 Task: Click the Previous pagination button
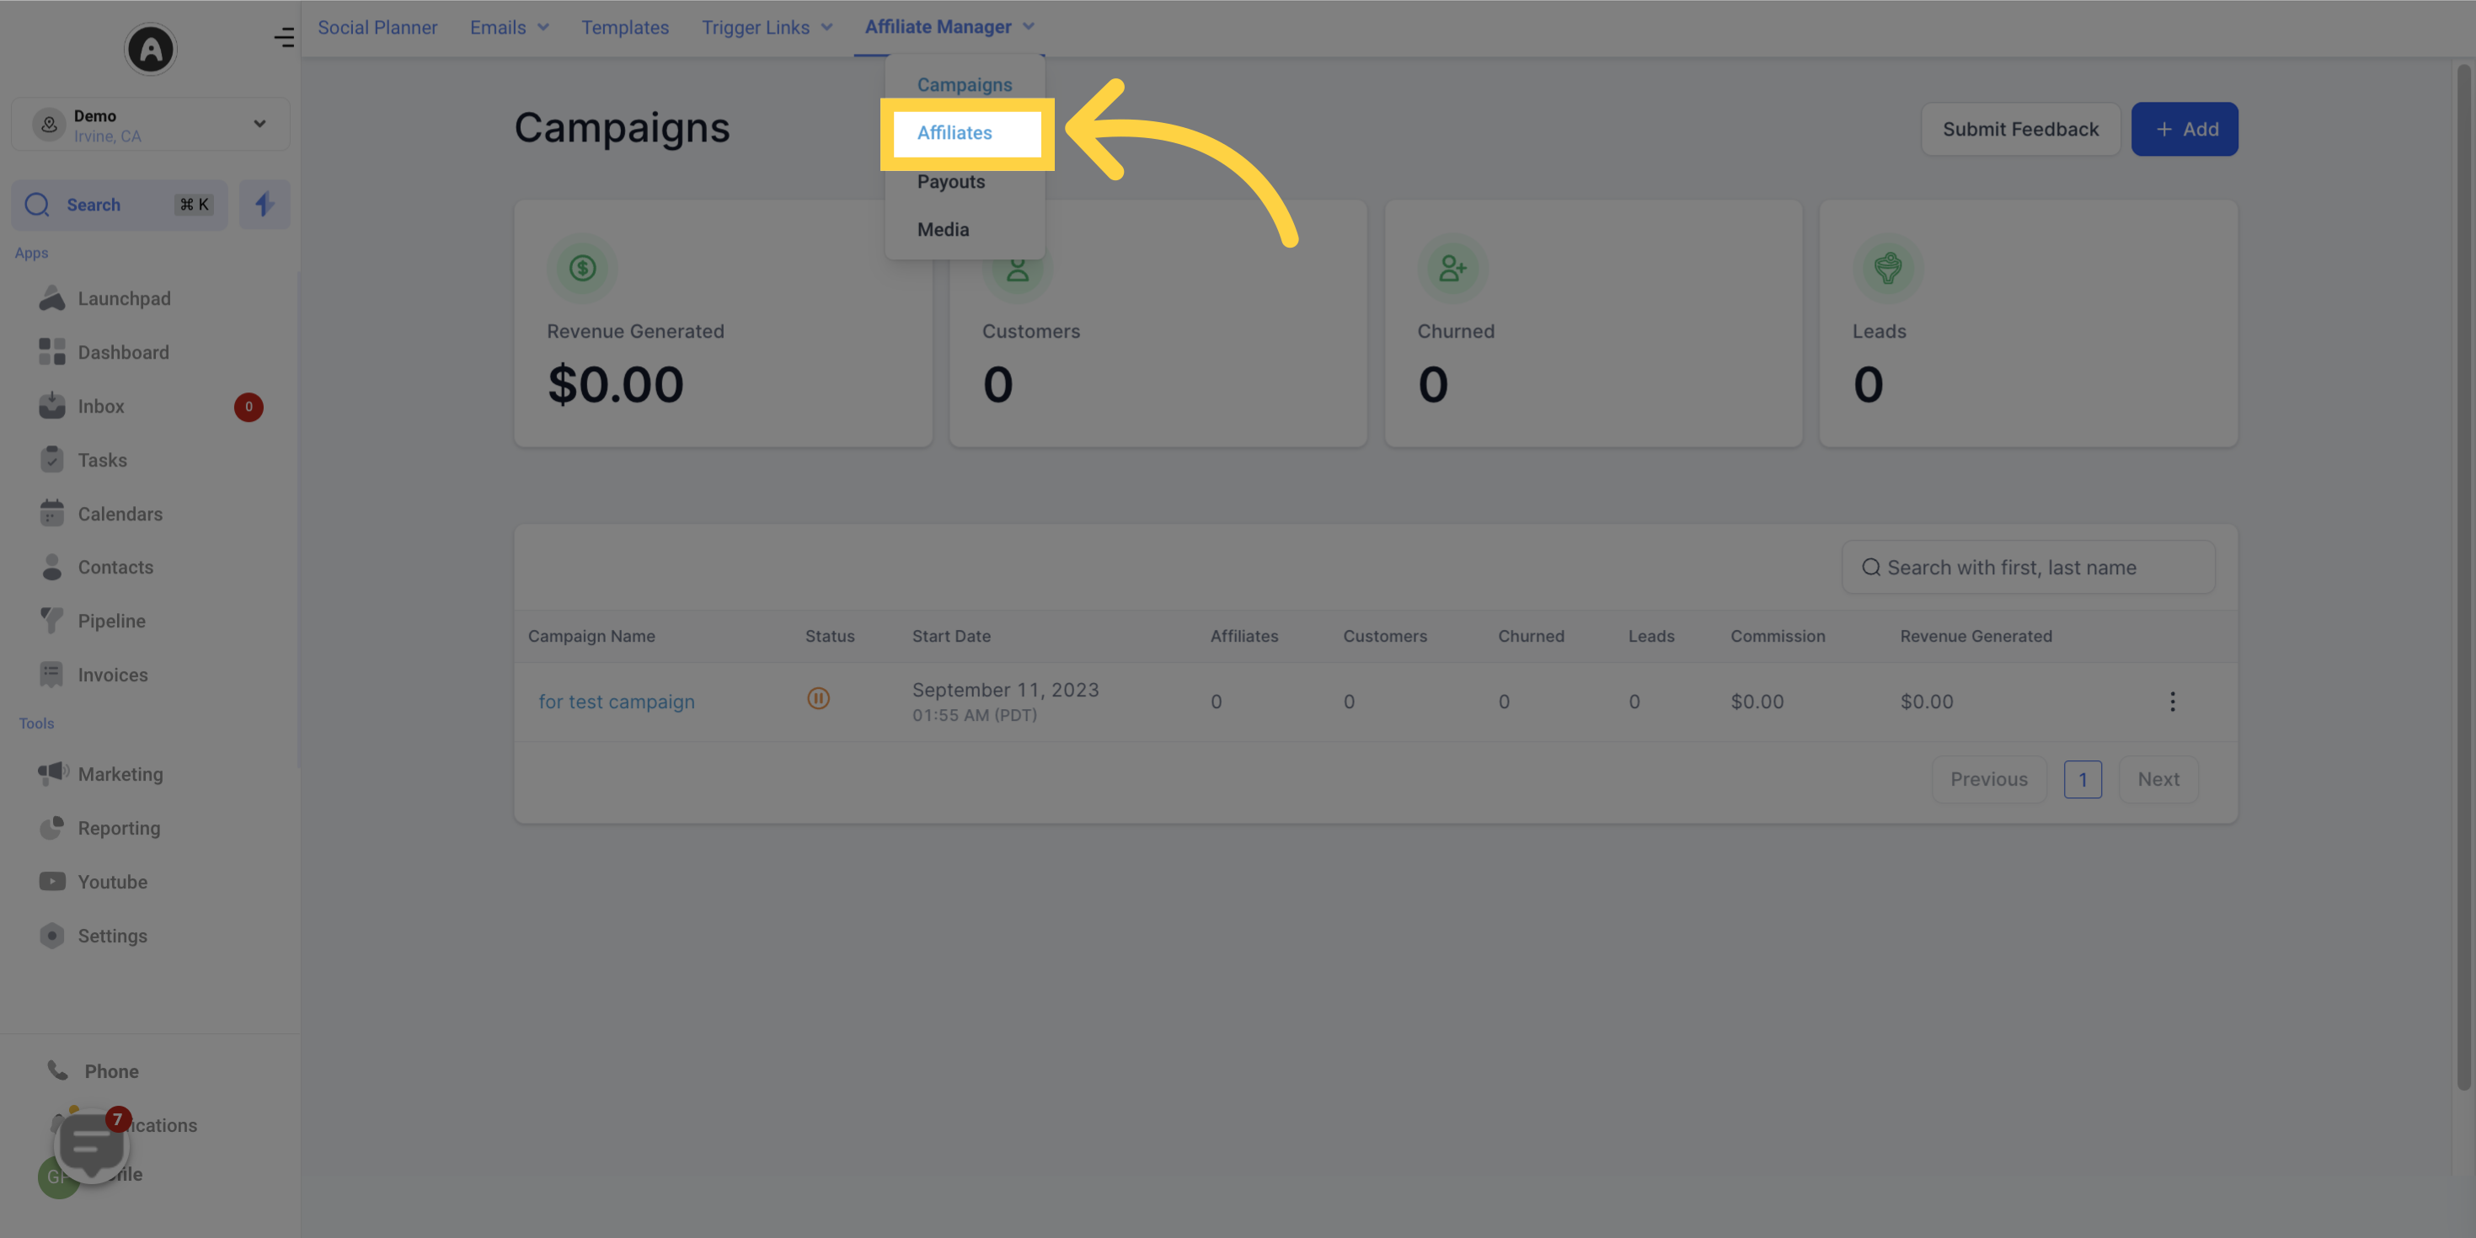coord(1989,780)
